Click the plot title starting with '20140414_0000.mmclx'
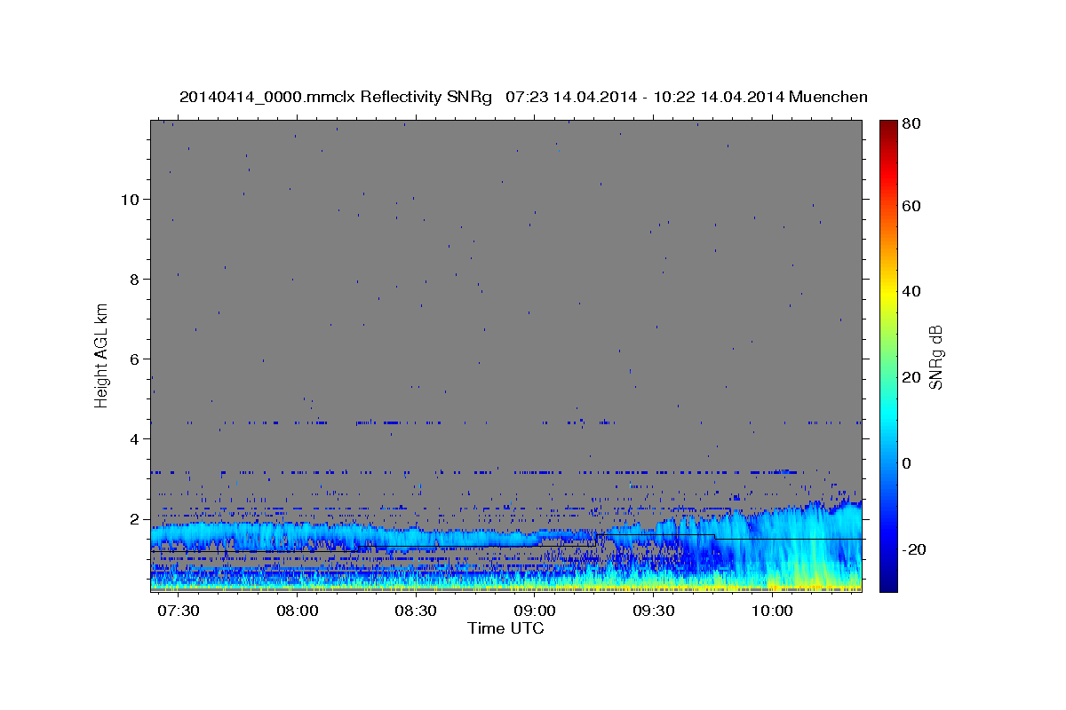The height and width of the screenshot is (710, 1066). pyautogui.click(x=523, y=97)
